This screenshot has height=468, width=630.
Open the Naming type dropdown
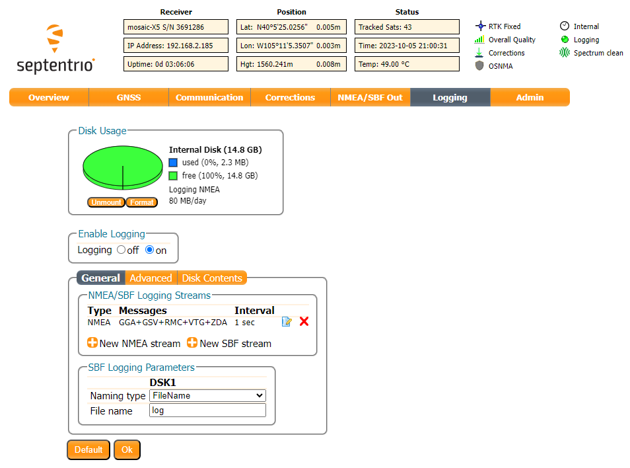point(207,396)
